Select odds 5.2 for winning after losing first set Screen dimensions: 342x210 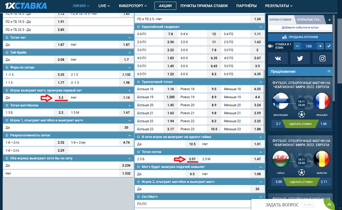coord(61,97)
